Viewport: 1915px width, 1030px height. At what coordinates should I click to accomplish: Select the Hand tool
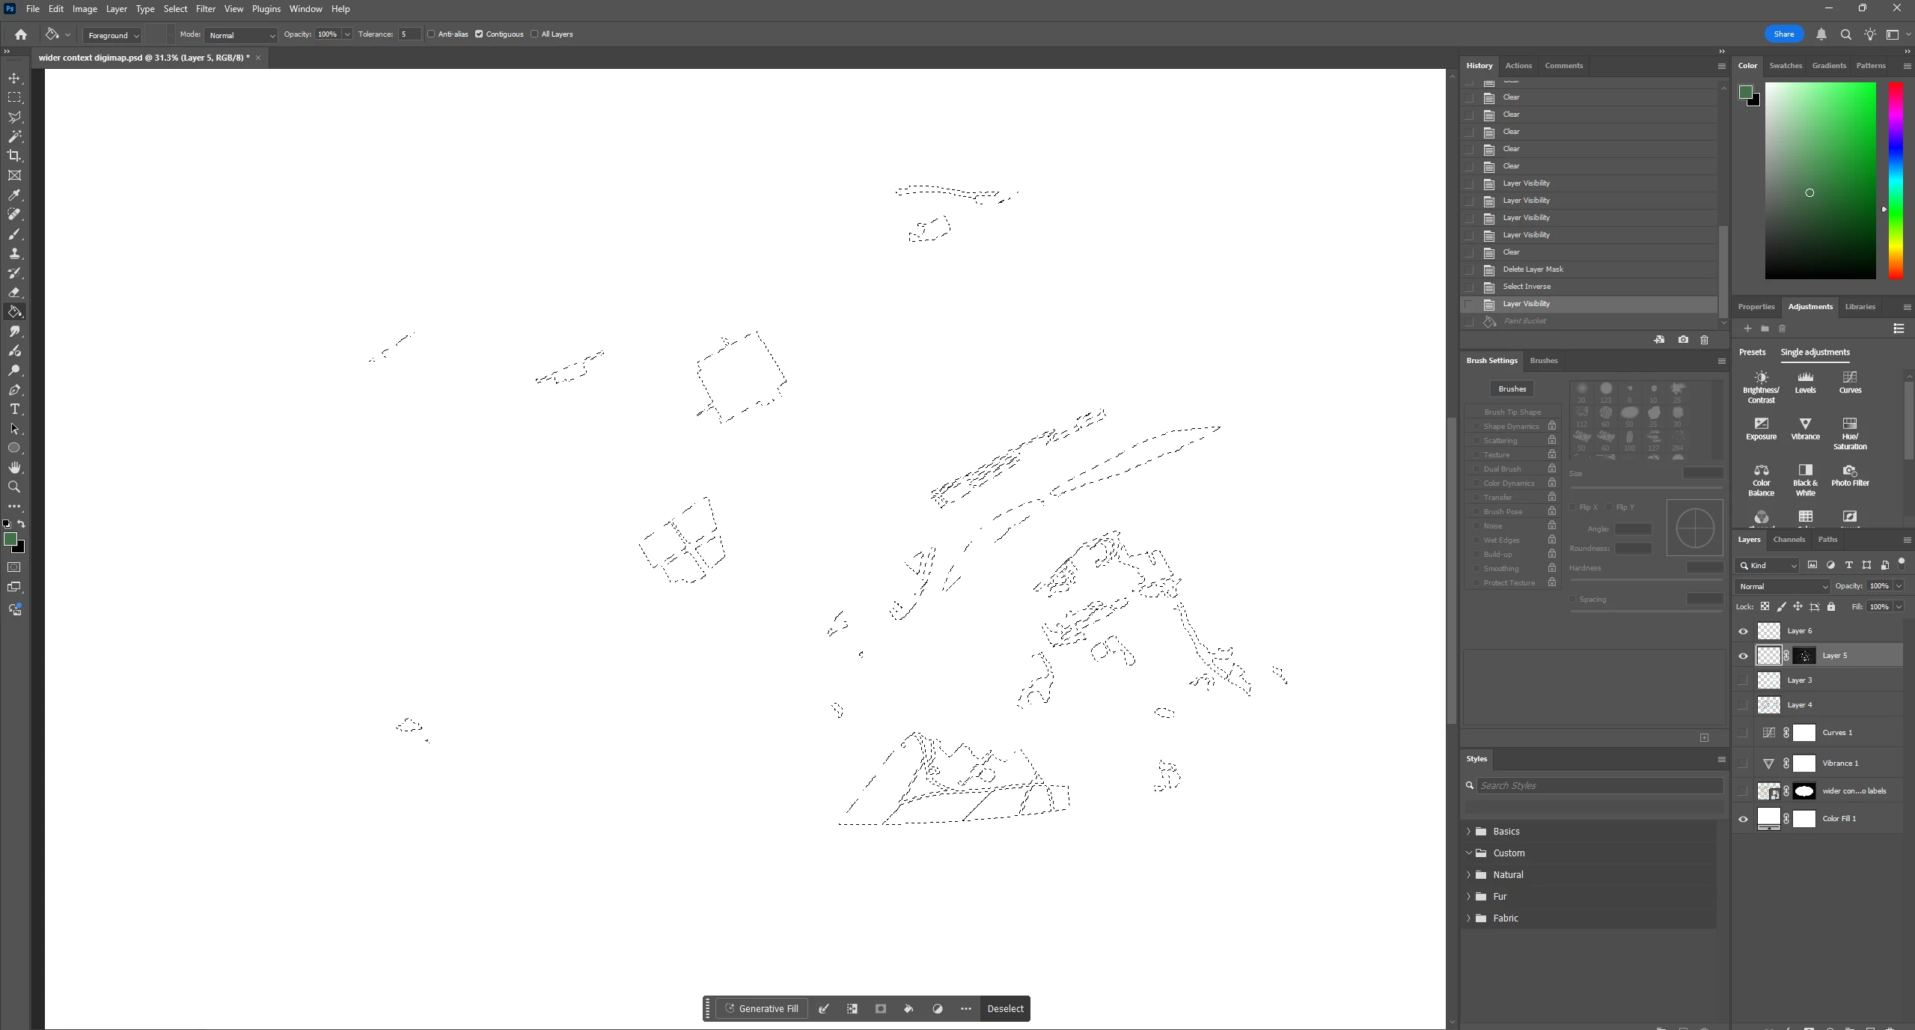point(14,467)
